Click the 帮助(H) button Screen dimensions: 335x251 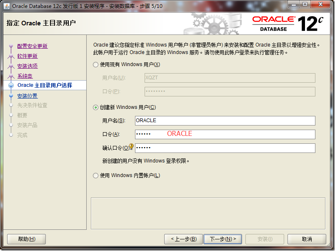click(x=27, y=239)
